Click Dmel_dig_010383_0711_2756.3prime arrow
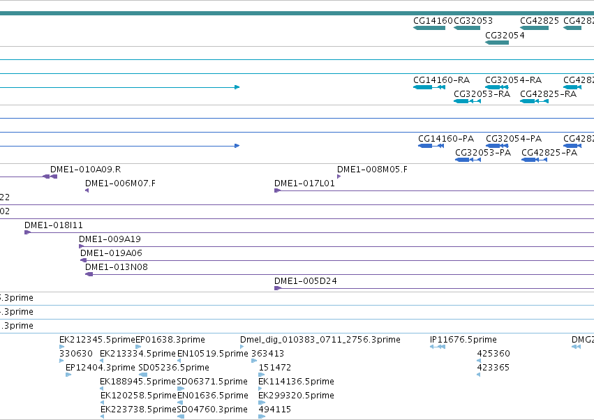594x420 pixels. tap(242, 347)
